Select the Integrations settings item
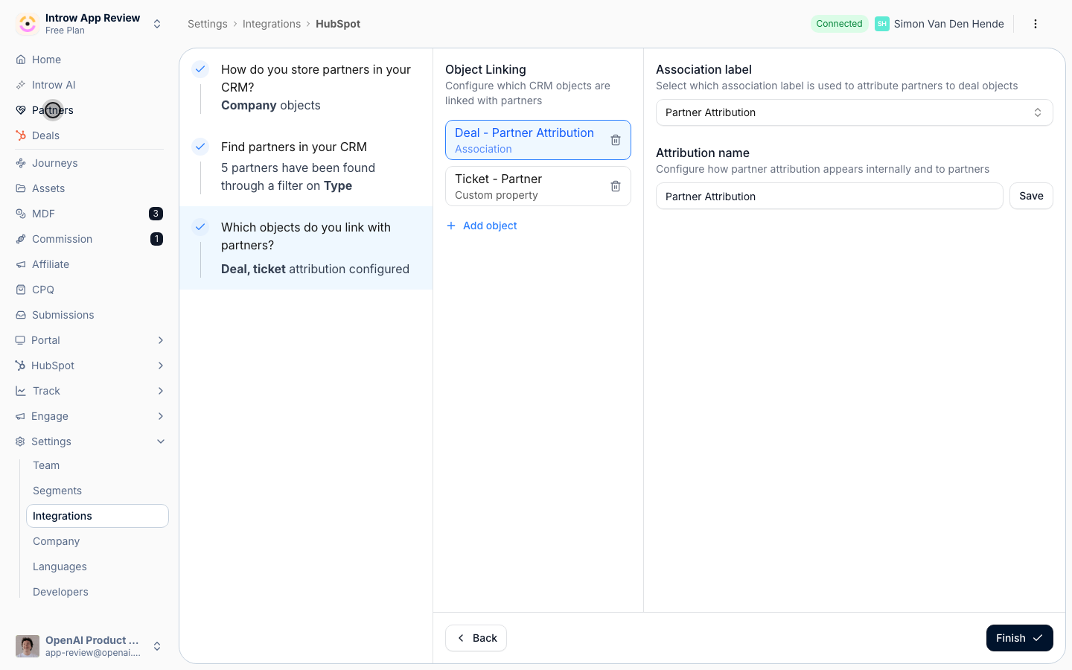Image resolution: width=1072 pixels, height=670 pixels. (97, 516)
